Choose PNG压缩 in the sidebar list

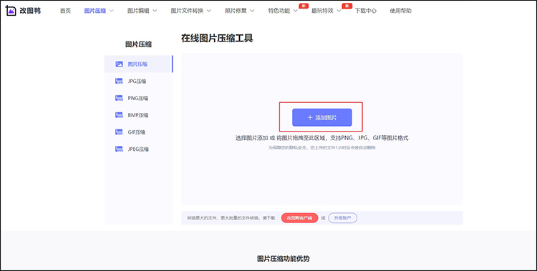point(138,98)
